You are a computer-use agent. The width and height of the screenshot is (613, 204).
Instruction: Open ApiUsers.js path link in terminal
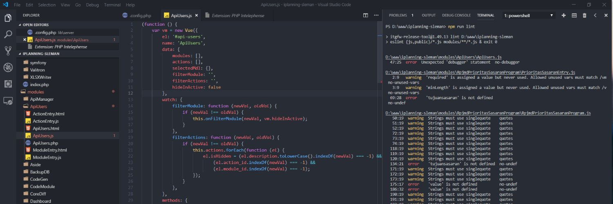[443, 57]
